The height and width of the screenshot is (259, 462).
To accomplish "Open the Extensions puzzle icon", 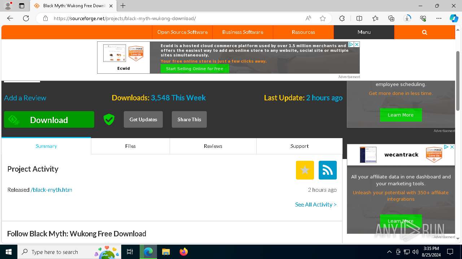I will (x=342, y=18).
